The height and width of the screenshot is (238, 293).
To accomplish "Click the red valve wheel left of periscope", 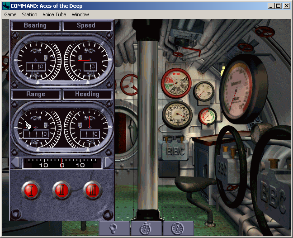I will pos(129,85).
